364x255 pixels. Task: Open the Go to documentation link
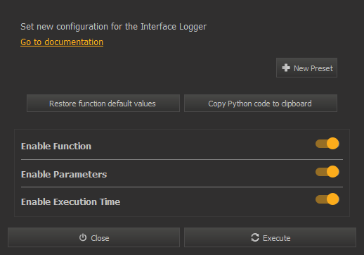62,42
